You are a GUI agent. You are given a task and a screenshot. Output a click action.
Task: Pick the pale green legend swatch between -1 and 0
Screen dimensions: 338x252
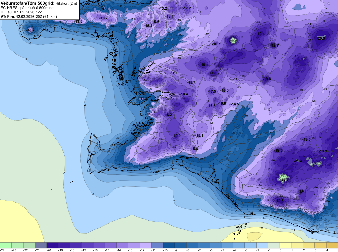[x=273, y=245]
